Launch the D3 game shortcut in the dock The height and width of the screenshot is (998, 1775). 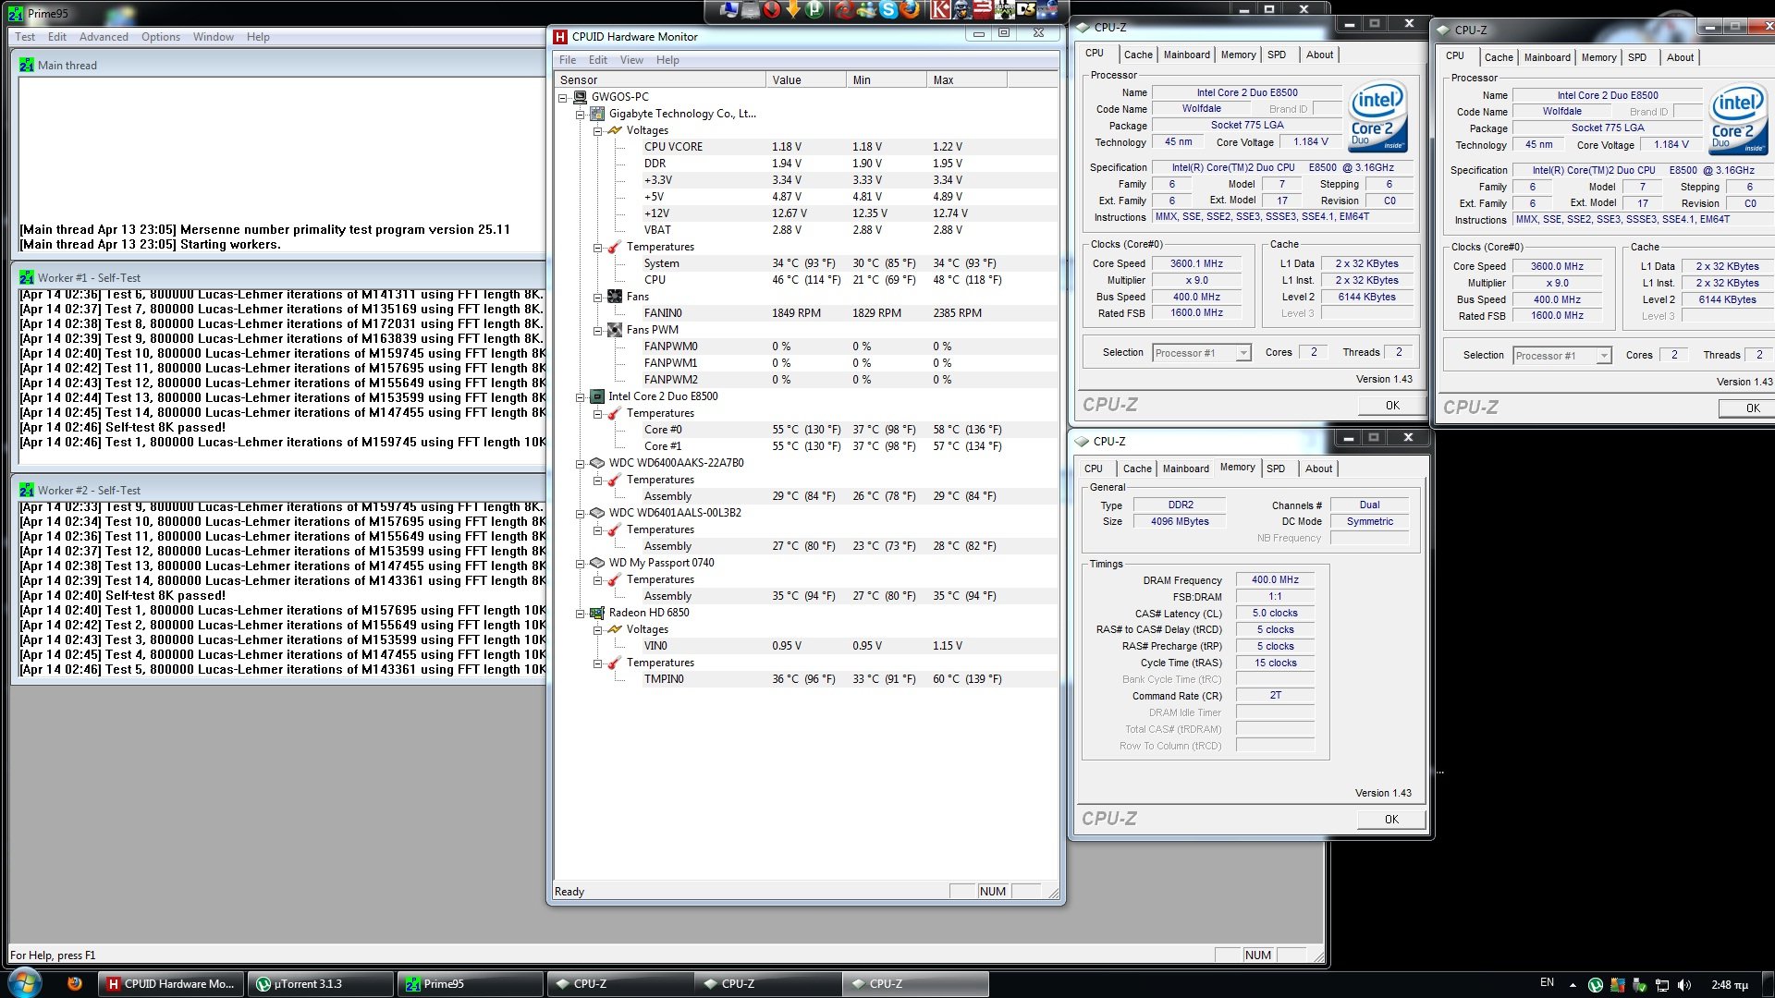(x=1026, y=9)
